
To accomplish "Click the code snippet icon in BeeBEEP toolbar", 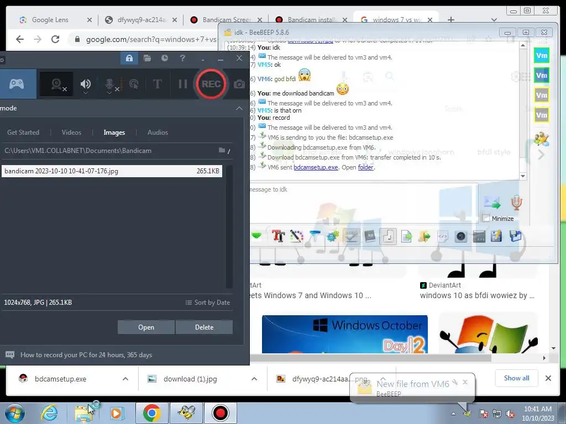I will (443, 236).
